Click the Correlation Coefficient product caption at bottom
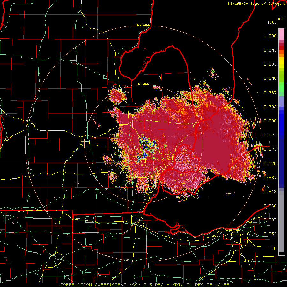This screenshot has height=287, width=287. [x=145, y=285]
